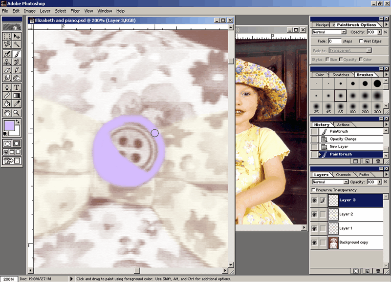Screen dimensions: 391x282
Task: Select the Hand tool
Action: pos(7,112)
